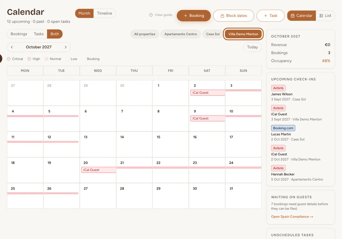Show Both bookings and tasks
The width and height of the screenshot is (342, 239).
[x=55, y=34]
